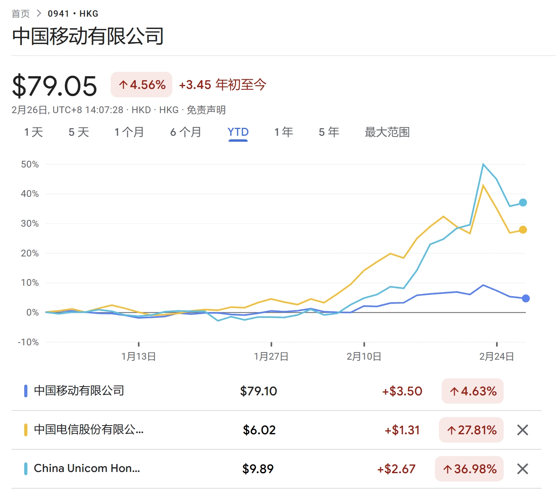Select the 1天 time range tab
Viewport: 556px width, 495px height.
pyautogui.click(x=34, y=132)
